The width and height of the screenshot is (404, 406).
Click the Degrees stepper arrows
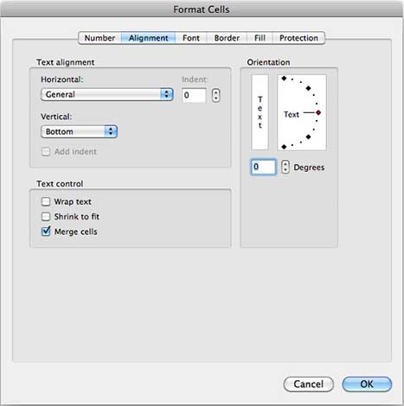pos(285,167)
